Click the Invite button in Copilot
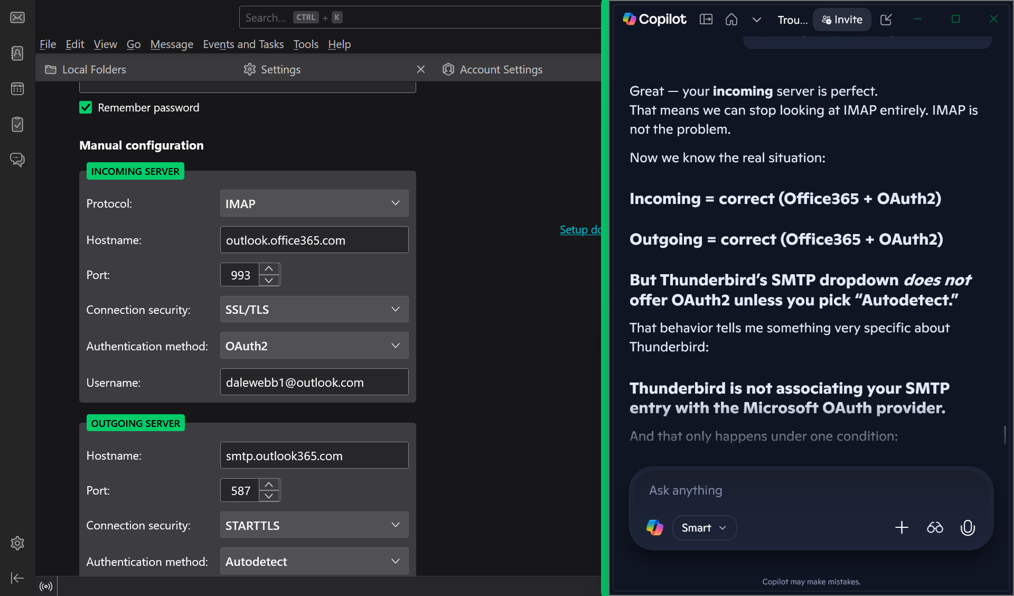The width and height of the screenshot is (1014, 596). pyautogui.click(x=842, y=20)
